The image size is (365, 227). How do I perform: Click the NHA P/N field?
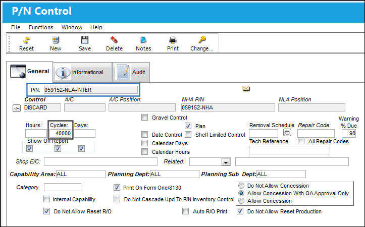pyautogui.click(x=228, y=107)
